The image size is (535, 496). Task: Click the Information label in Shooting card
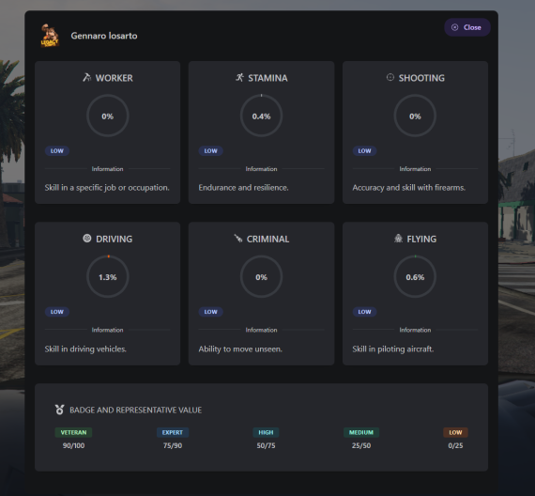(x=415, y=169)
